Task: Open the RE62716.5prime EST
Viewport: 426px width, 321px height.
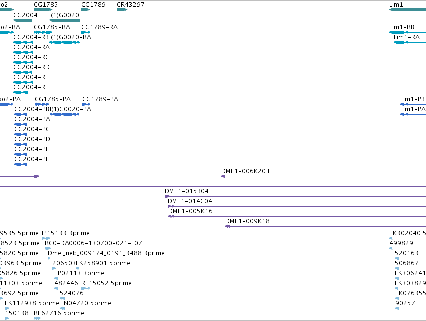Action: coord(37,319)
